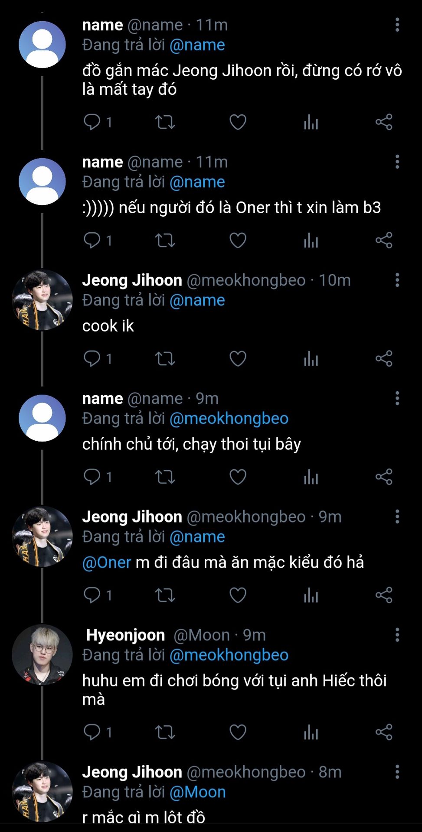Screen dimensions: 422x832
Task: Share the 'đồ gắn mác Jeong Jihoon' tweet
Action: 384,122
